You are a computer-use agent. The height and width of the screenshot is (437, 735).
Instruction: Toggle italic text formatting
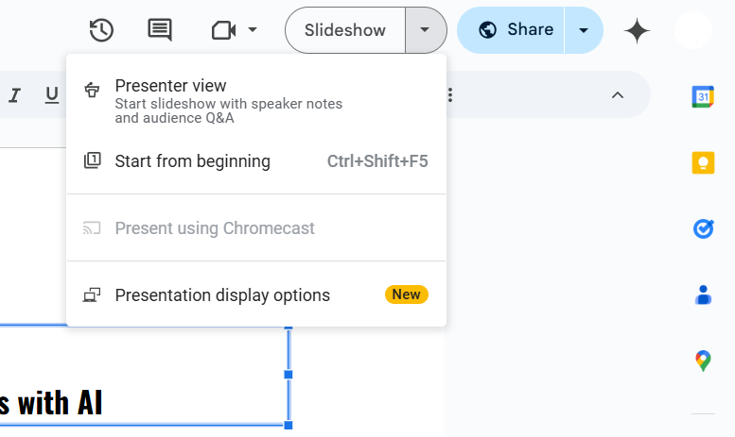pos(15,94)
